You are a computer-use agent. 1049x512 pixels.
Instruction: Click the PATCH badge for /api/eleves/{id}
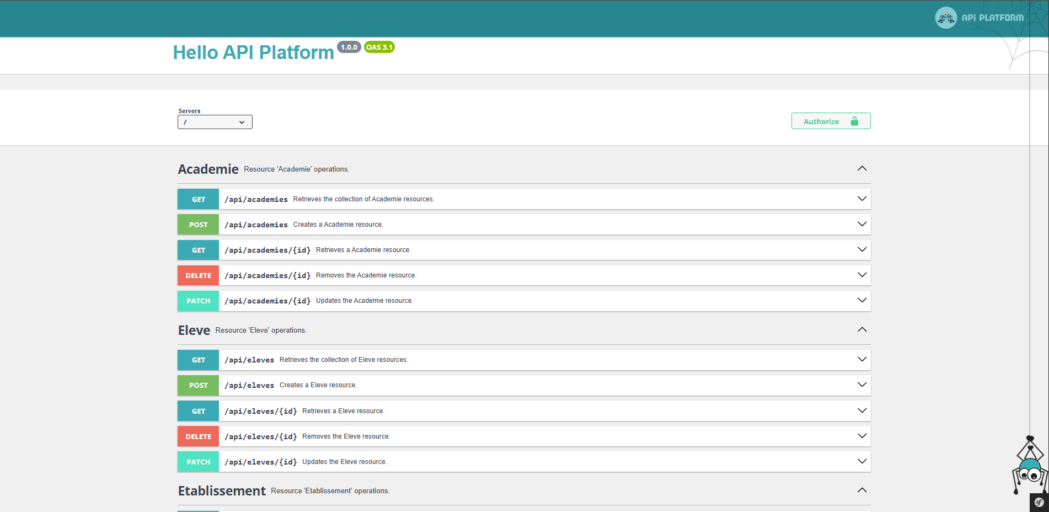197,461
